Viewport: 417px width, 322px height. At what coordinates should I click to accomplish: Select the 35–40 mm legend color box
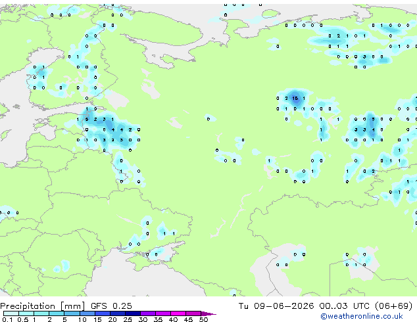(x=163, y=313)
